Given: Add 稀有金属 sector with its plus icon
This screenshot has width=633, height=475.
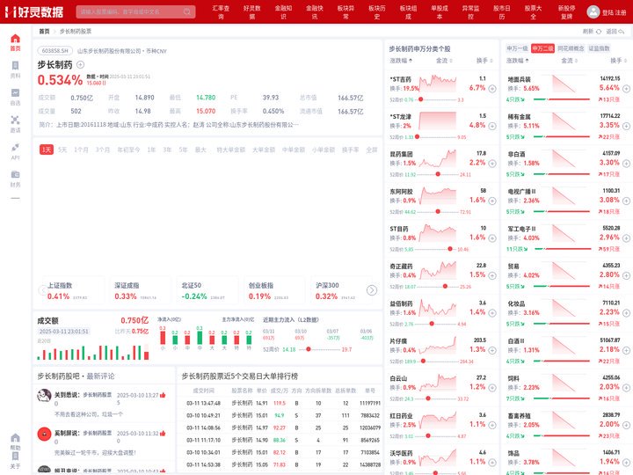Looking at the screenshot, I should point(626,126).
